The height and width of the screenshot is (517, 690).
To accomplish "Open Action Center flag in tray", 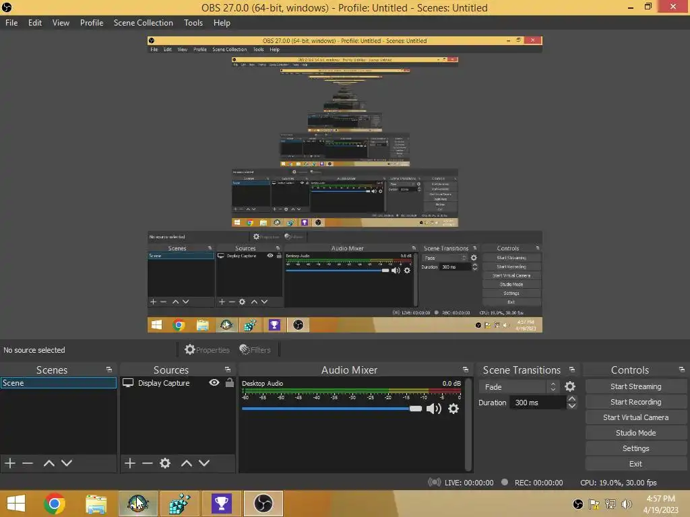I will (x=594, y=504).
